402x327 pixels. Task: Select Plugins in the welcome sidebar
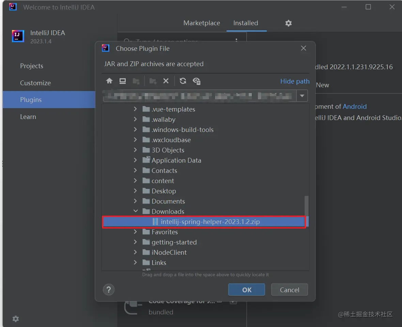click(49, 100)
